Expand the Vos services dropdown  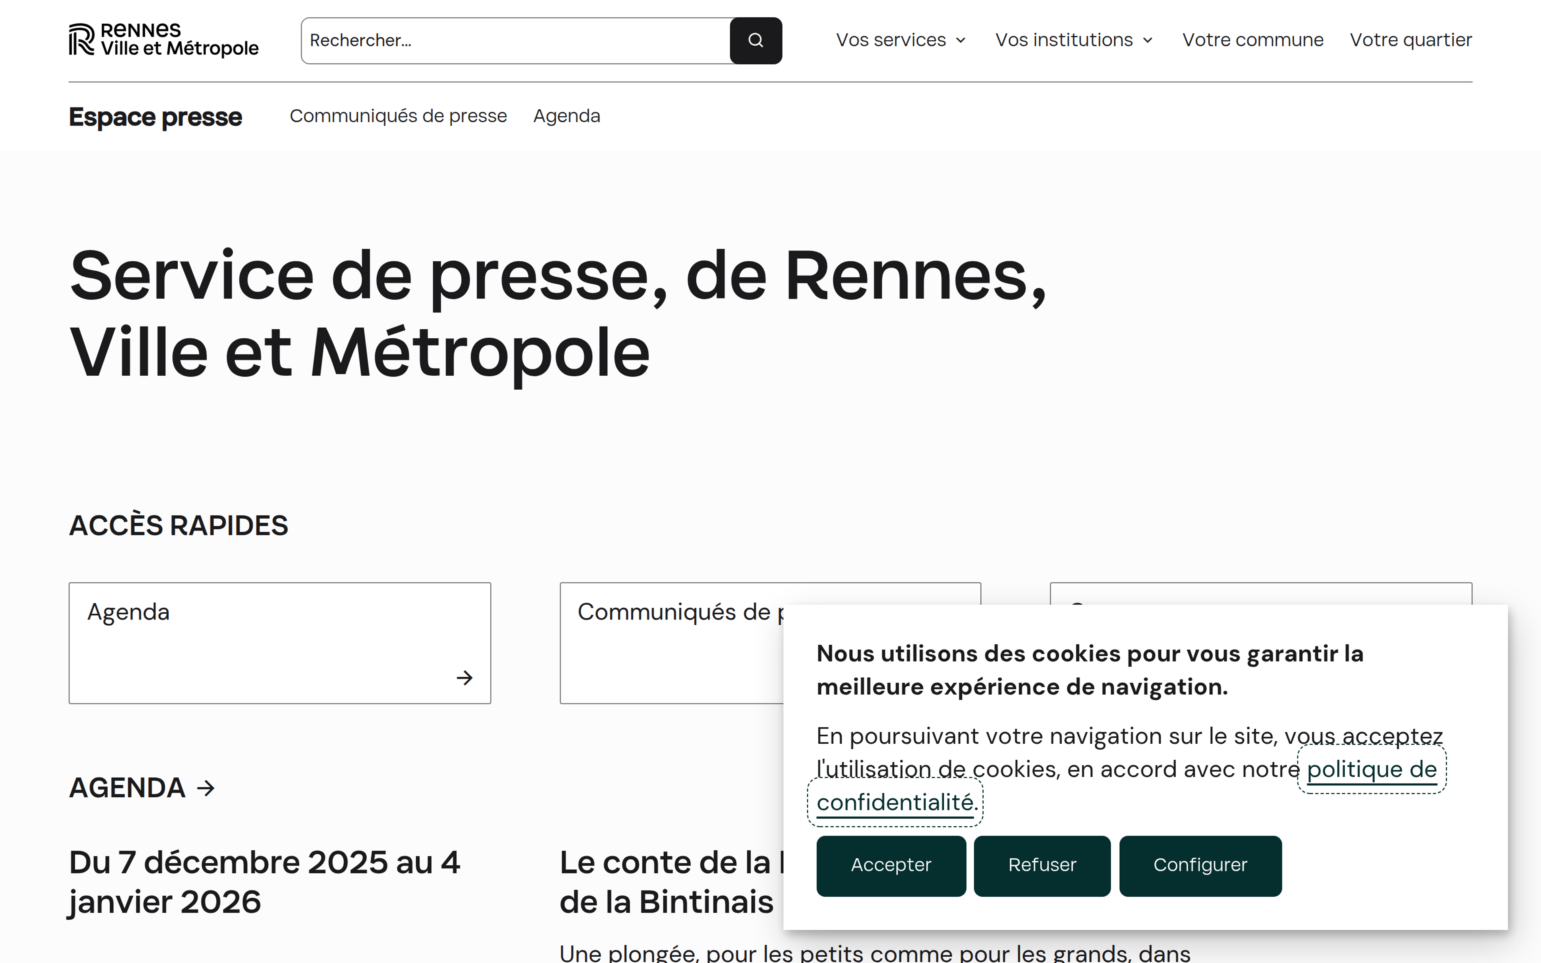pos(901,40)
